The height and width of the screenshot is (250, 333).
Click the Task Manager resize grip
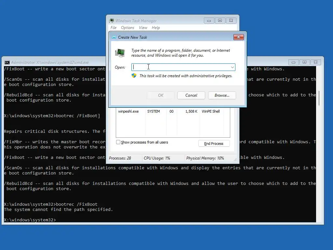235,160
